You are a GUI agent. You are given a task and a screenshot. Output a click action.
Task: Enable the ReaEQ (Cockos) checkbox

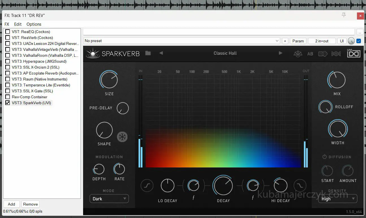(x=8, y=32)
